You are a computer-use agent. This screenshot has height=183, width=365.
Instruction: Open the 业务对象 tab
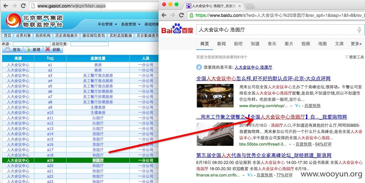[23, 36]
